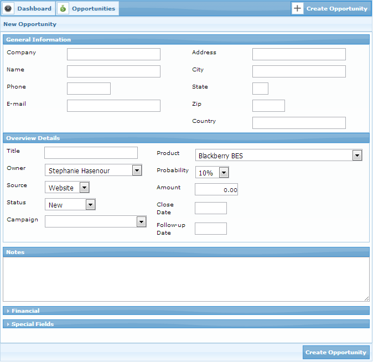Open the Campaign dropdown
Image resolution: width=373 pixels, height=362 pixels.
tap(141, 221)
